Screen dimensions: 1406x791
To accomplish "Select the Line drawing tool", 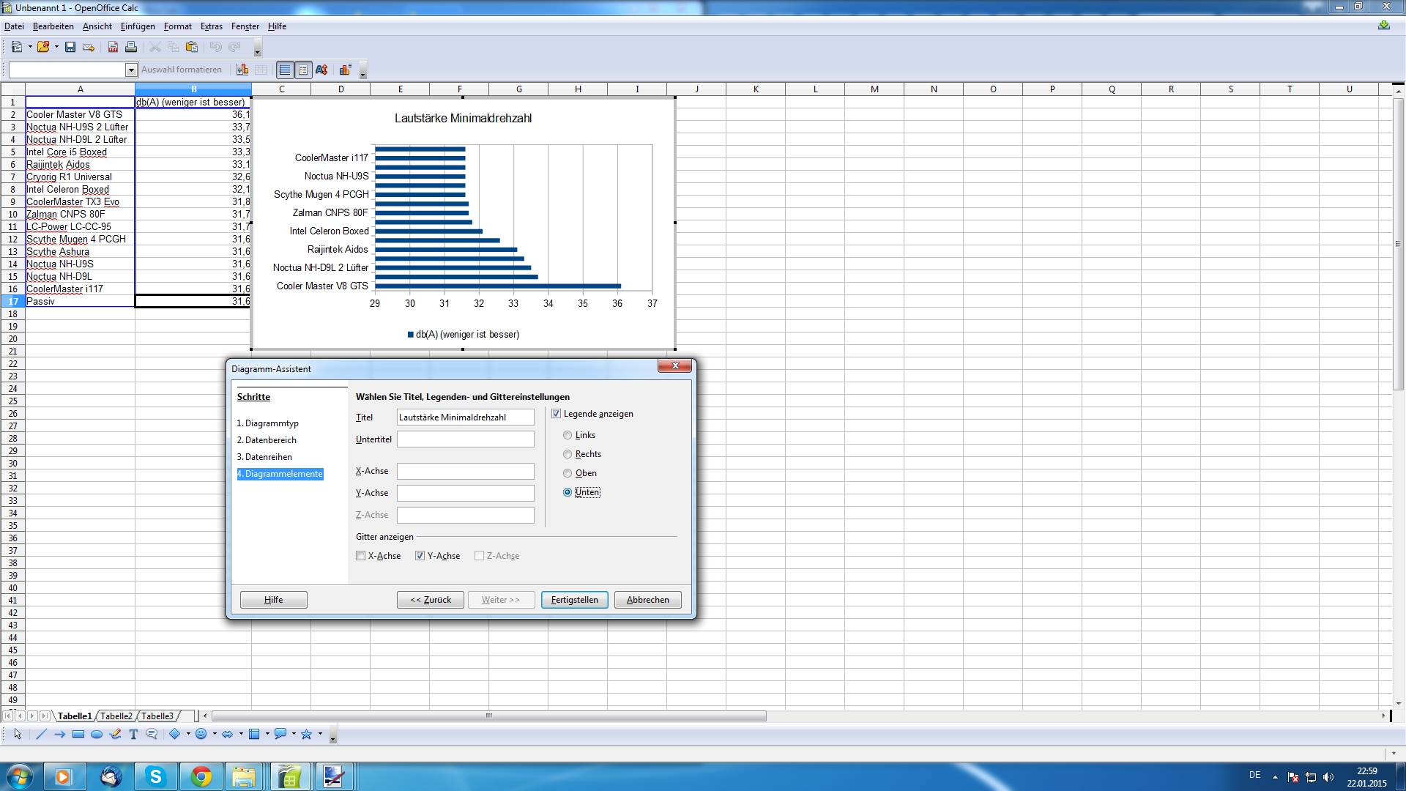I will [x=41, y=734].
